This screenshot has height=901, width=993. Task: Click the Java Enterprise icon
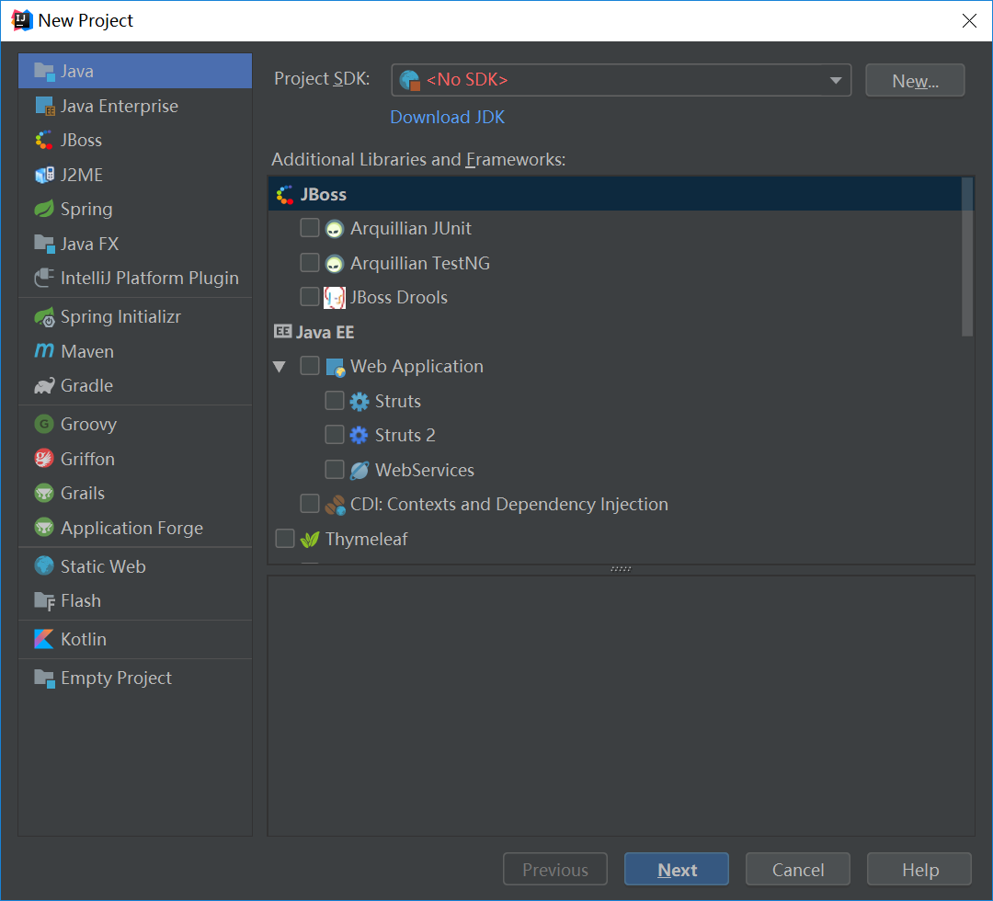click(x=44, y=106)
